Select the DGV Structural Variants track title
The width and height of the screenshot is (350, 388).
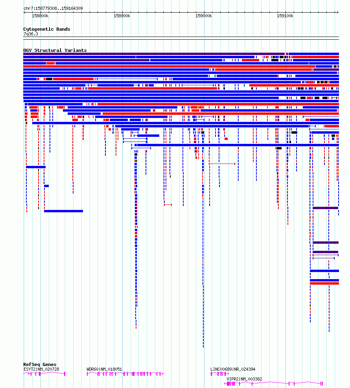[55, 50]
